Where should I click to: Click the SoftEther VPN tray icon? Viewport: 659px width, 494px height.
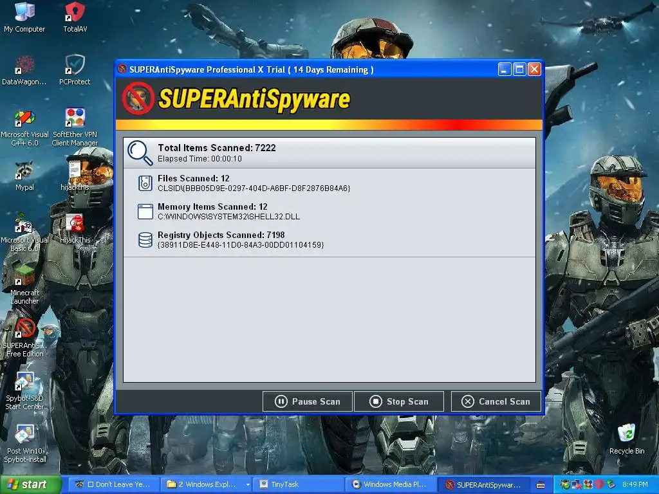pyautogui.click(x=588, y=485)
